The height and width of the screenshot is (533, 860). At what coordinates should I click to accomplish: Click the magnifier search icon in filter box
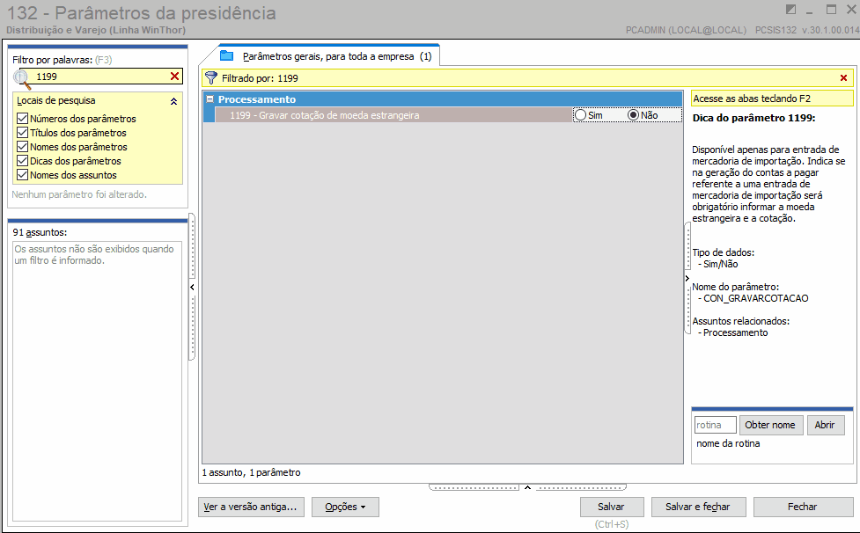tap(21, 79)
